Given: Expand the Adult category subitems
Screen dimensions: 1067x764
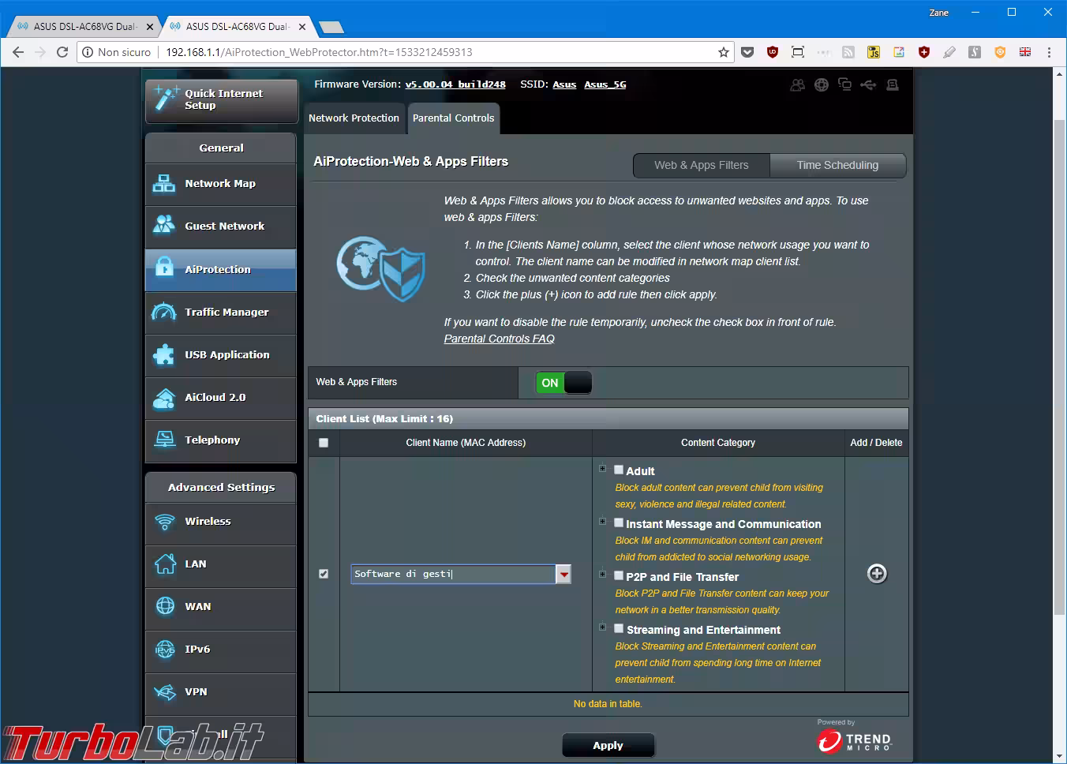Looking at the screenshot, I should click(602, 469).
